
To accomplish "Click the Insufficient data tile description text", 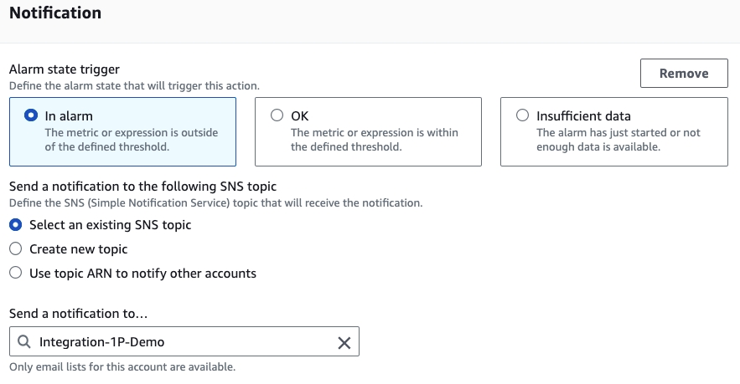I will click(618, 140).
